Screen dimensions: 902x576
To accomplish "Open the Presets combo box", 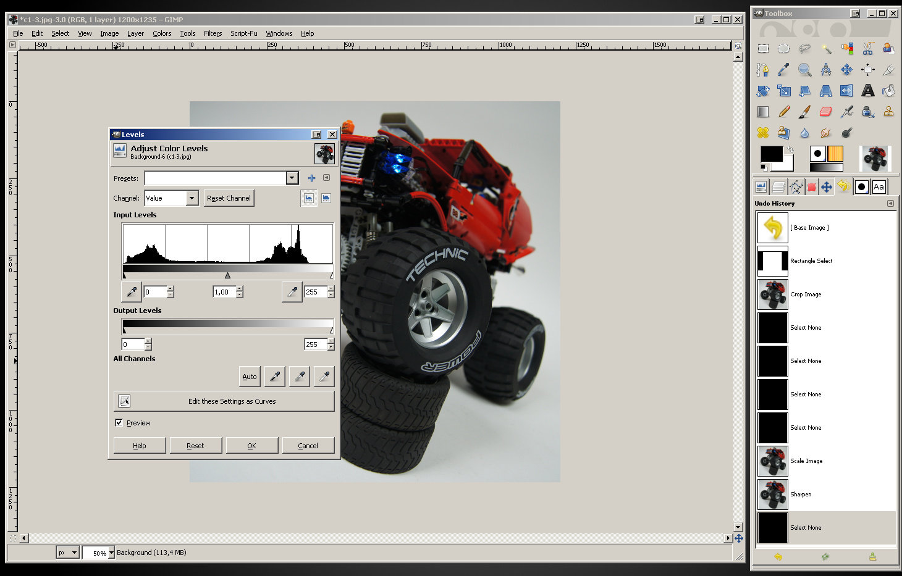I will [x=222, y=178].
